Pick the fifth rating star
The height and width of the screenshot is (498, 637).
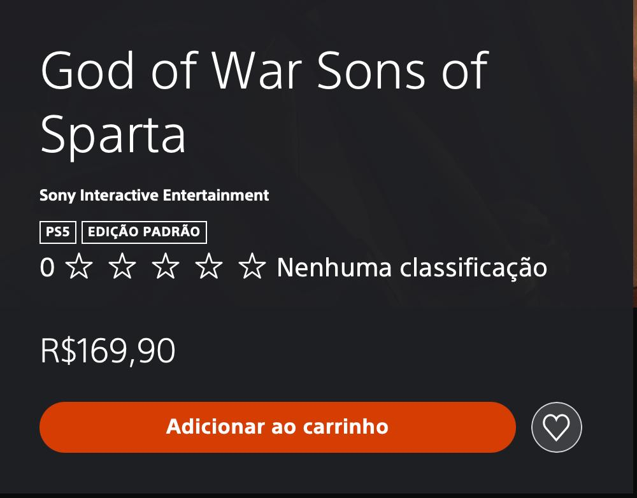[252, 267]
